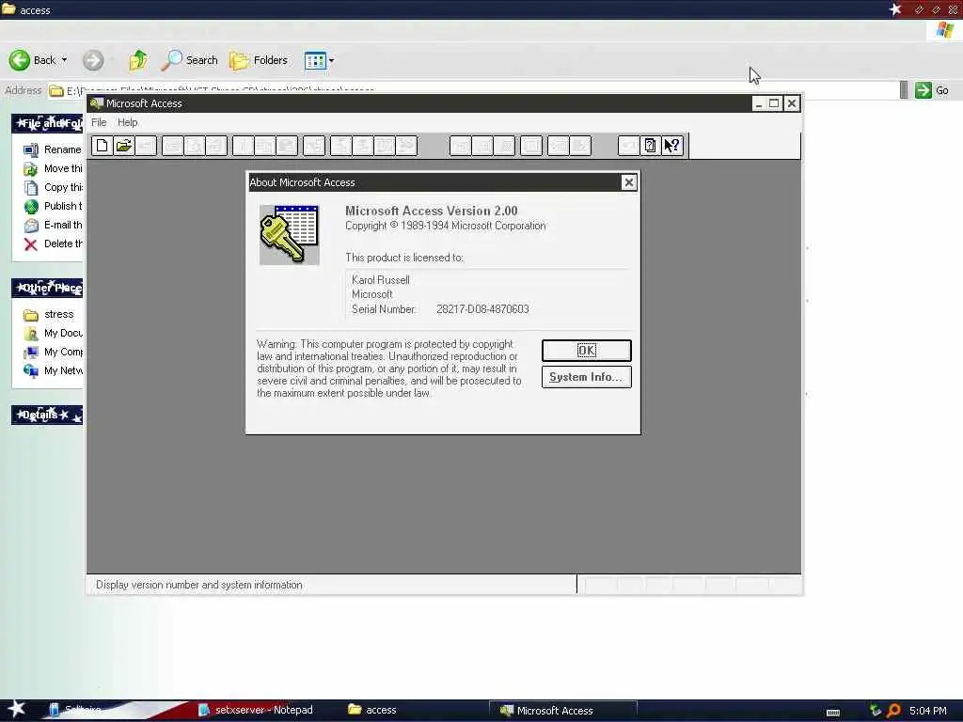Open My Documents from Other Places

(x=53, y=333)
